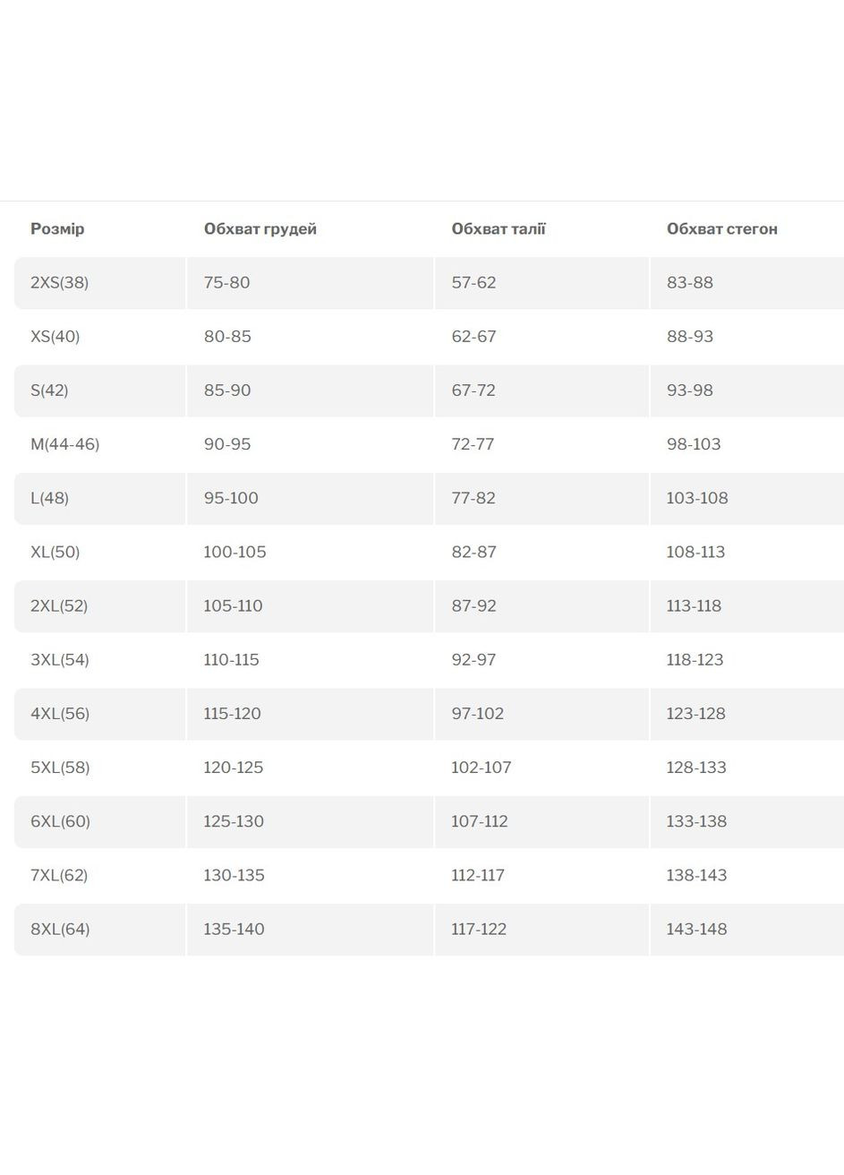This screenshot has width=844, height=1175.
Task: Select the 2XS(38) size row label
Action: [x=59, y=283]
